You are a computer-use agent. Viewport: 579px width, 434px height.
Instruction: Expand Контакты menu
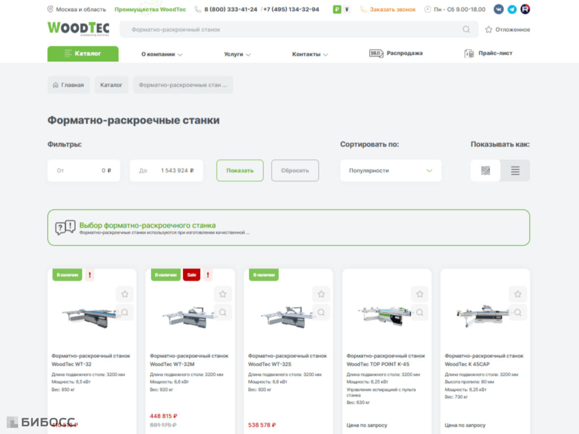310,54
